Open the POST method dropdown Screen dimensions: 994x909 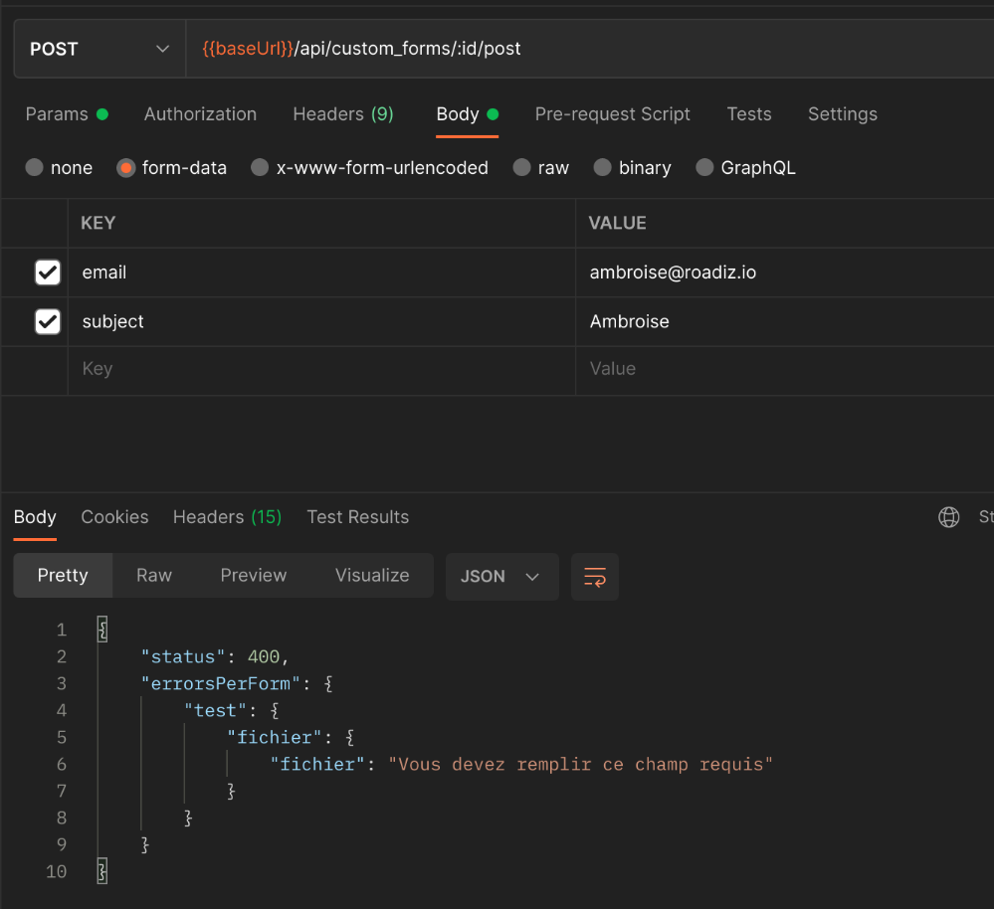99,49
